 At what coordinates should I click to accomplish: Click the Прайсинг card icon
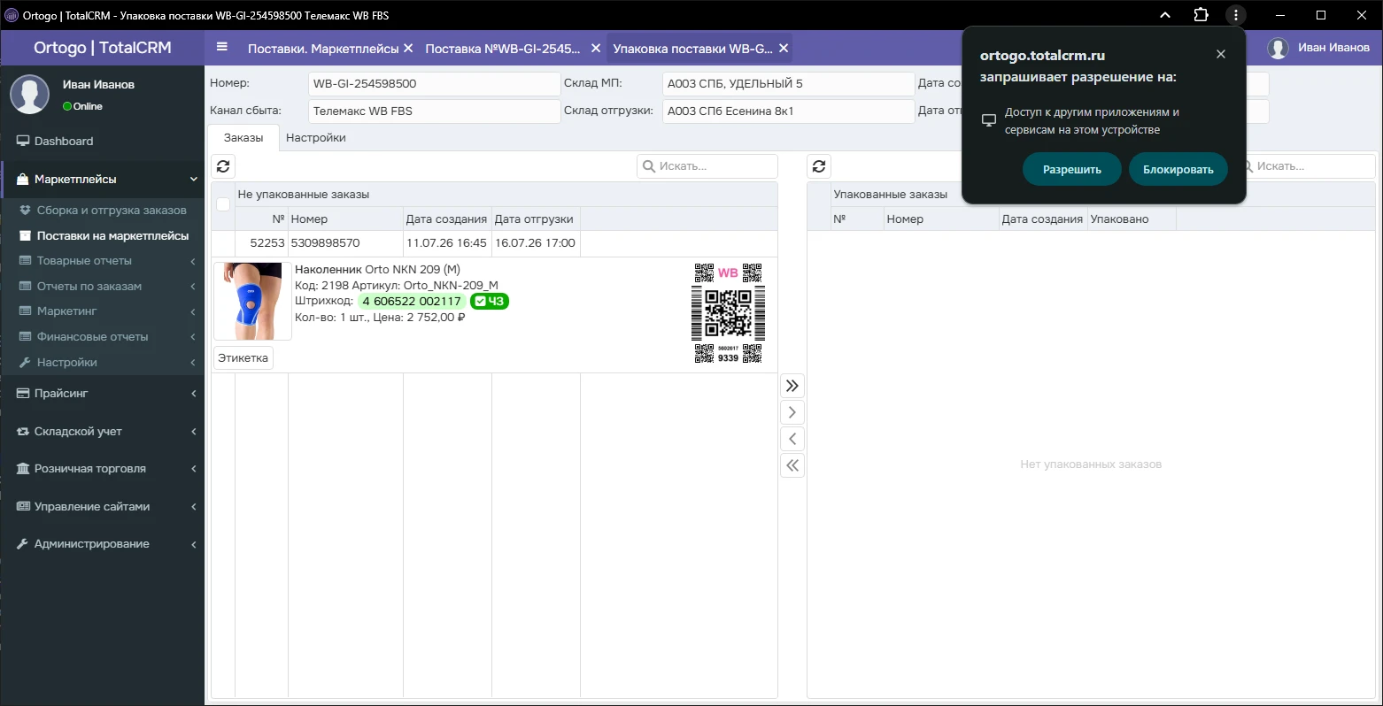point(23,394)
